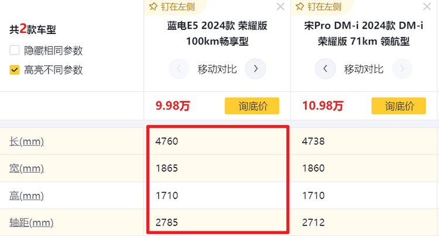
Task: Click 询底价 button for 宋Pro DM-i
Action: pos(398,106)
